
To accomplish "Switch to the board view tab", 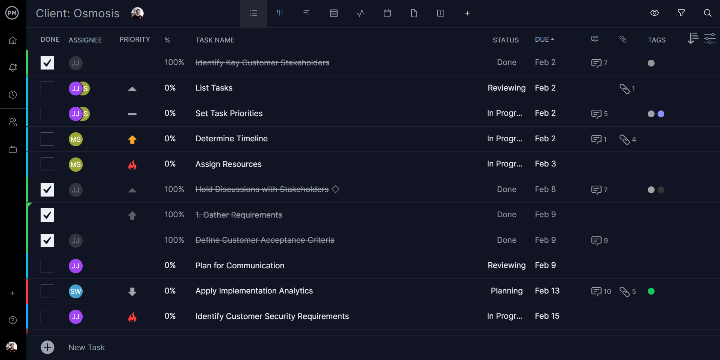I will (280, 13).
